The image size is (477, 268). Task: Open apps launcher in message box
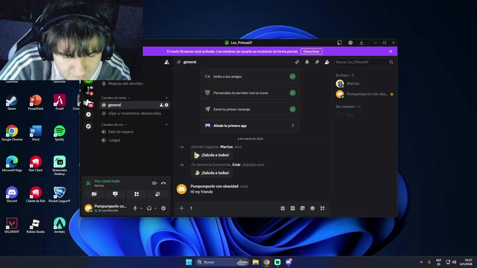click(x=322, y=208)
